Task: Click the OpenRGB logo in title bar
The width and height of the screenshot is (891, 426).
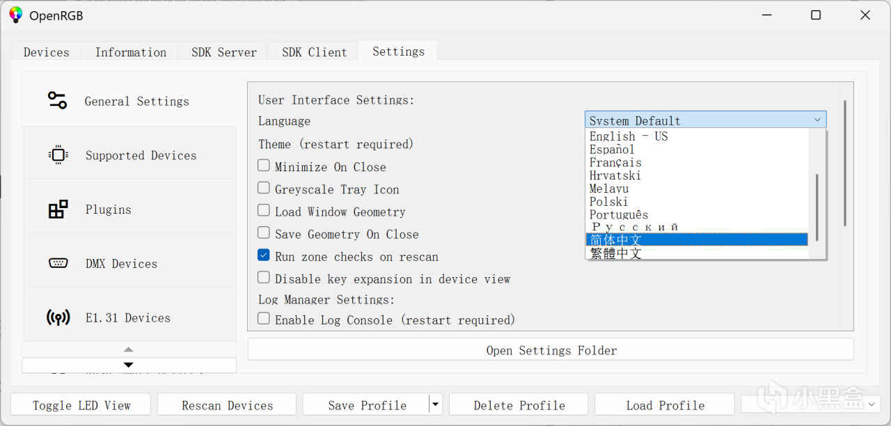Action: point(15,15)
